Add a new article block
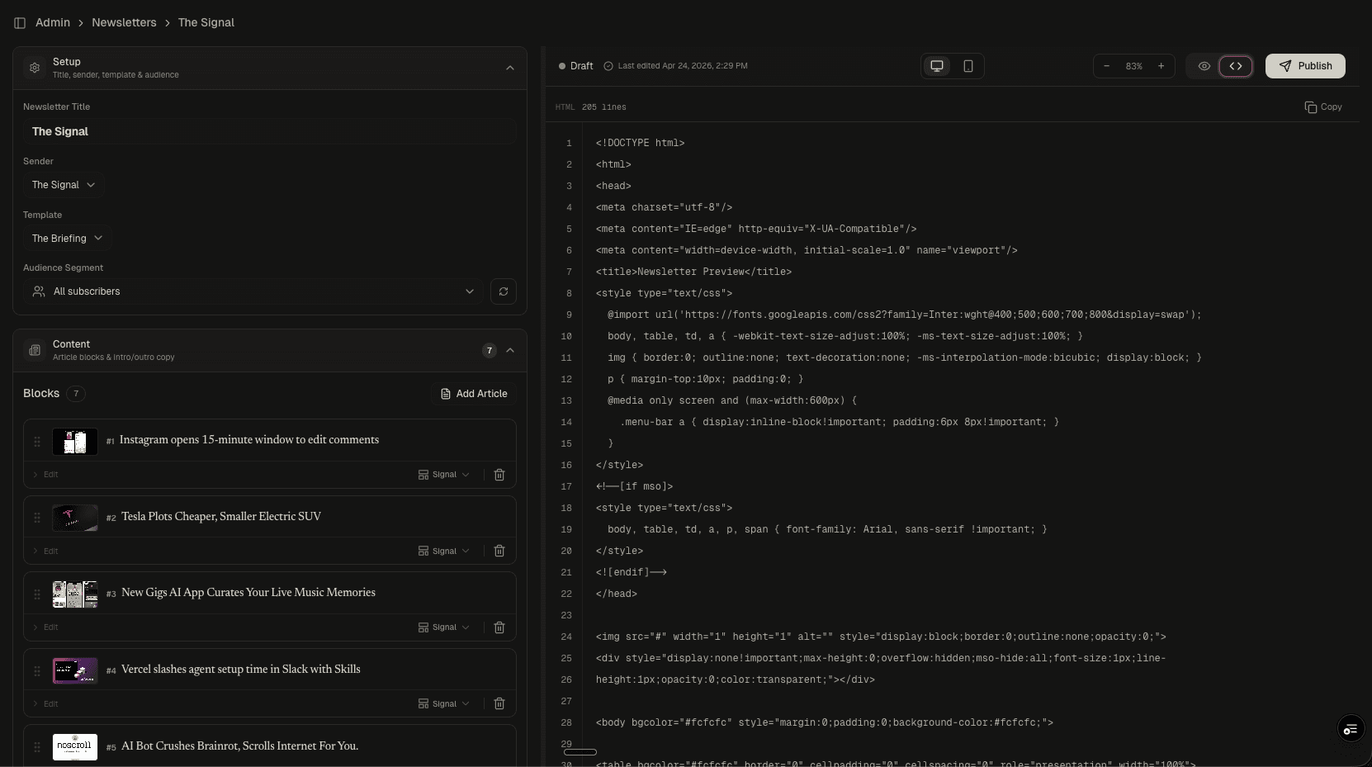The width and height of the screenshot is (1372, 767). tap(474, 394)
